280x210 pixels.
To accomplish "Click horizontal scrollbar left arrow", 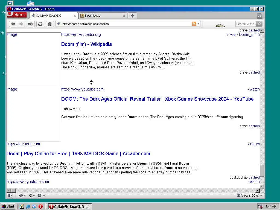I will pos(8,190).
